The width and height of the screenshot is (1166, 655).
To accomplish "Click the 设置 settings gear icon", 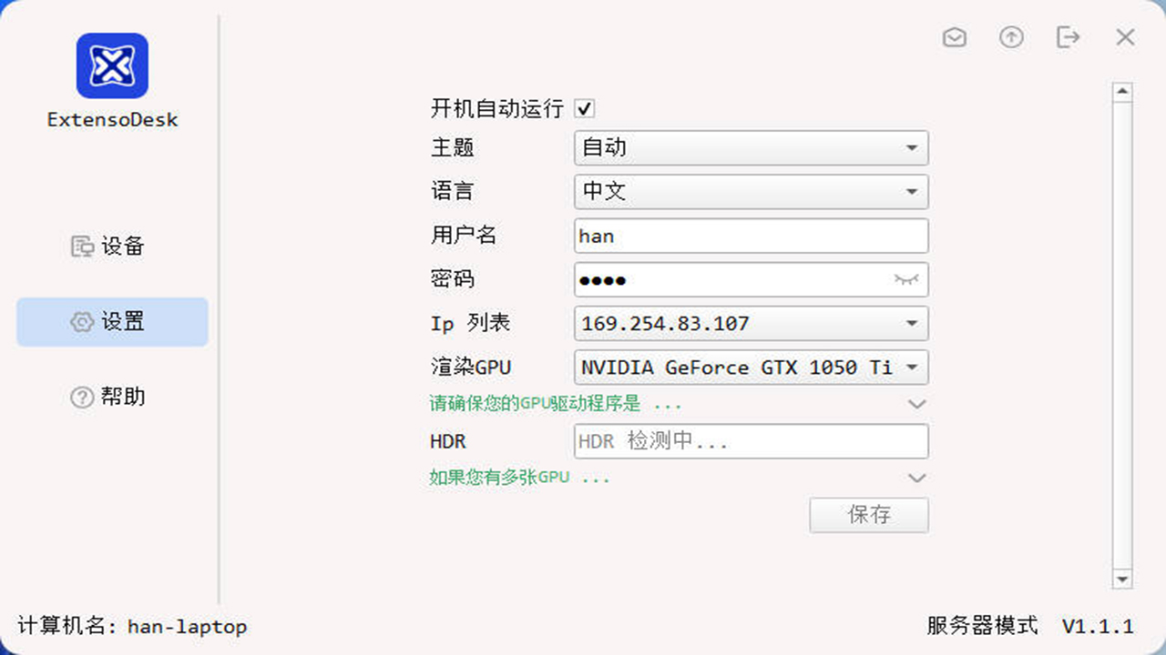I will [83, 321].
